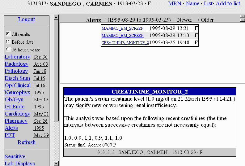245x166 pixels.
Task: Select the 36 hour update option
Action: tap(8, 50)
